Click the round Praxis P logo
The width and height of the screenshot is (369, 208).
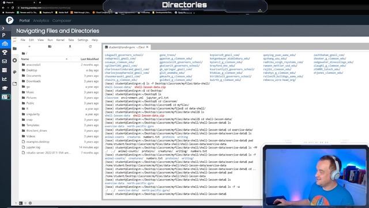coord(10,20)
